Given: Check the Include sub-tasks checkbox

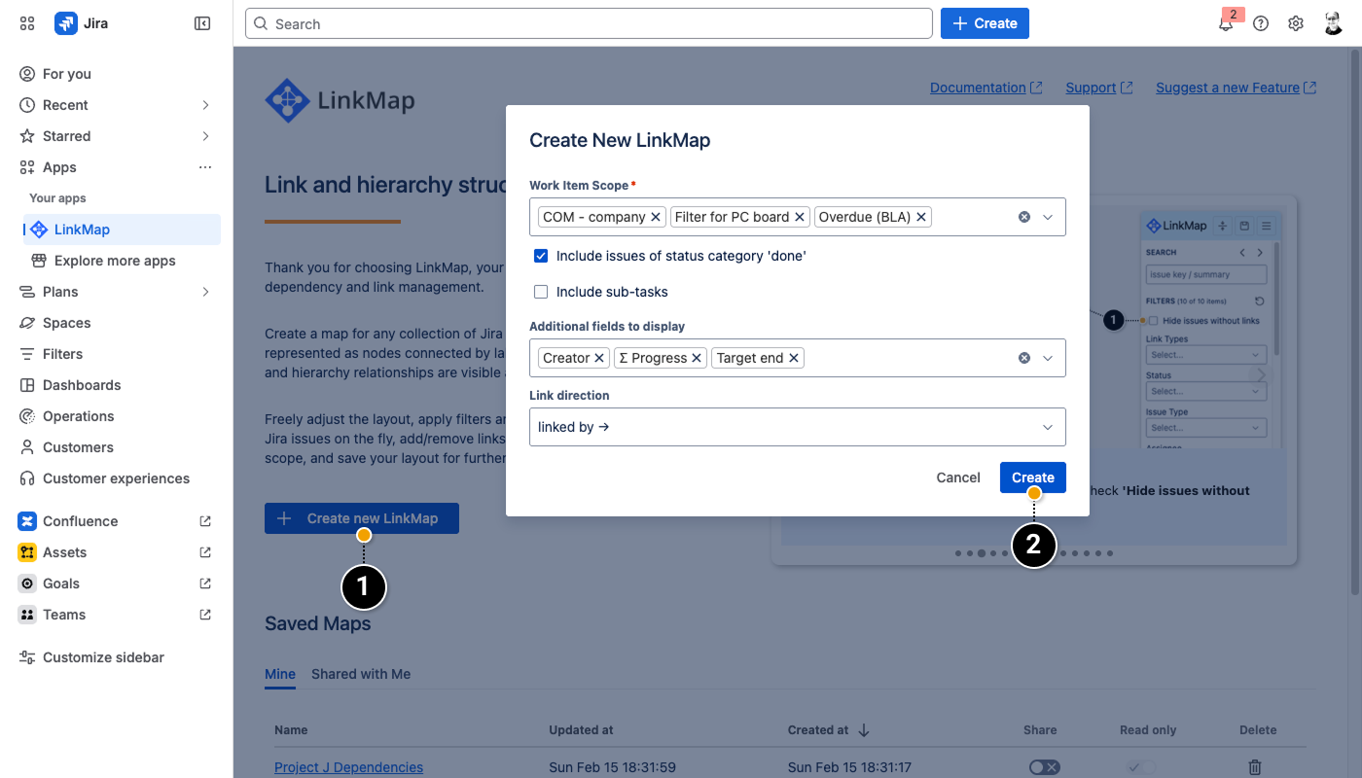Looking at the screenshot, I should coord(541,292).
